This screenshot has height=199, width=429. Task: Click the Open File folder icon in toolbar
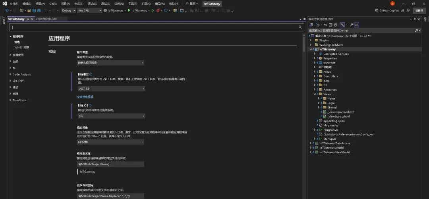pos(29,10)
